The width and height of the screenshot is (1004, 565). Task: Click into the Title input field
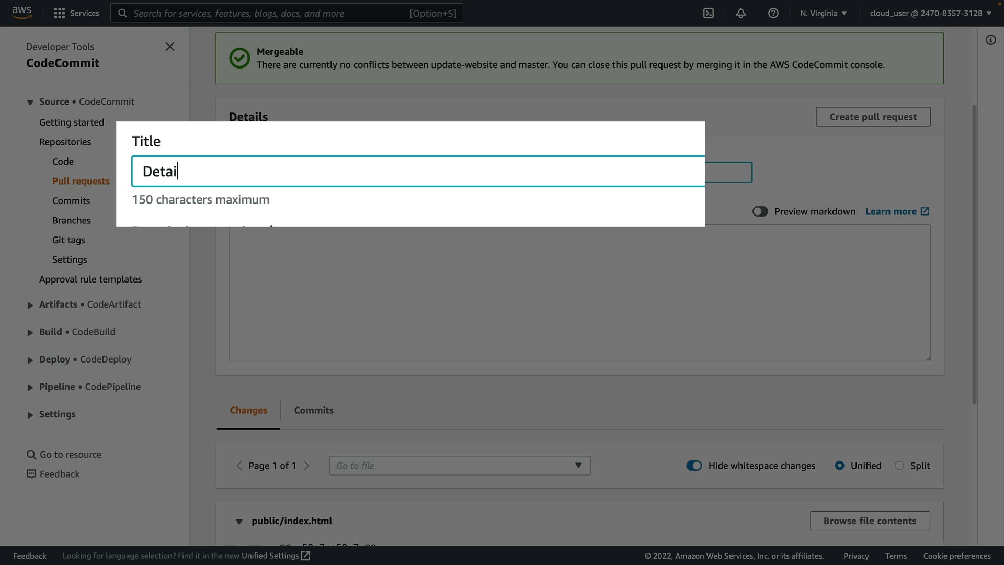coord(418,172)
